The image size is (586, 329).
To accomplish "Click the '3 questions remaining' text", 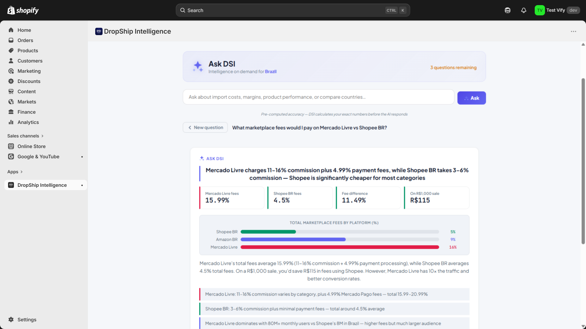I will click(453, 68).
